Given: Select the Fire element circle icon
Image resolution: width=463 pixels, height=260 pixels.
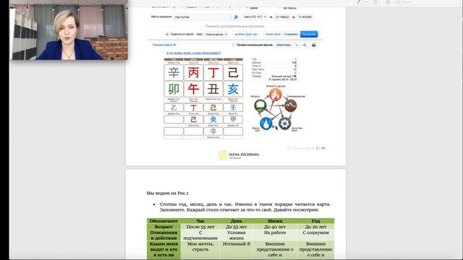Looking at the screenshot, I should click(x=275, y=95).
